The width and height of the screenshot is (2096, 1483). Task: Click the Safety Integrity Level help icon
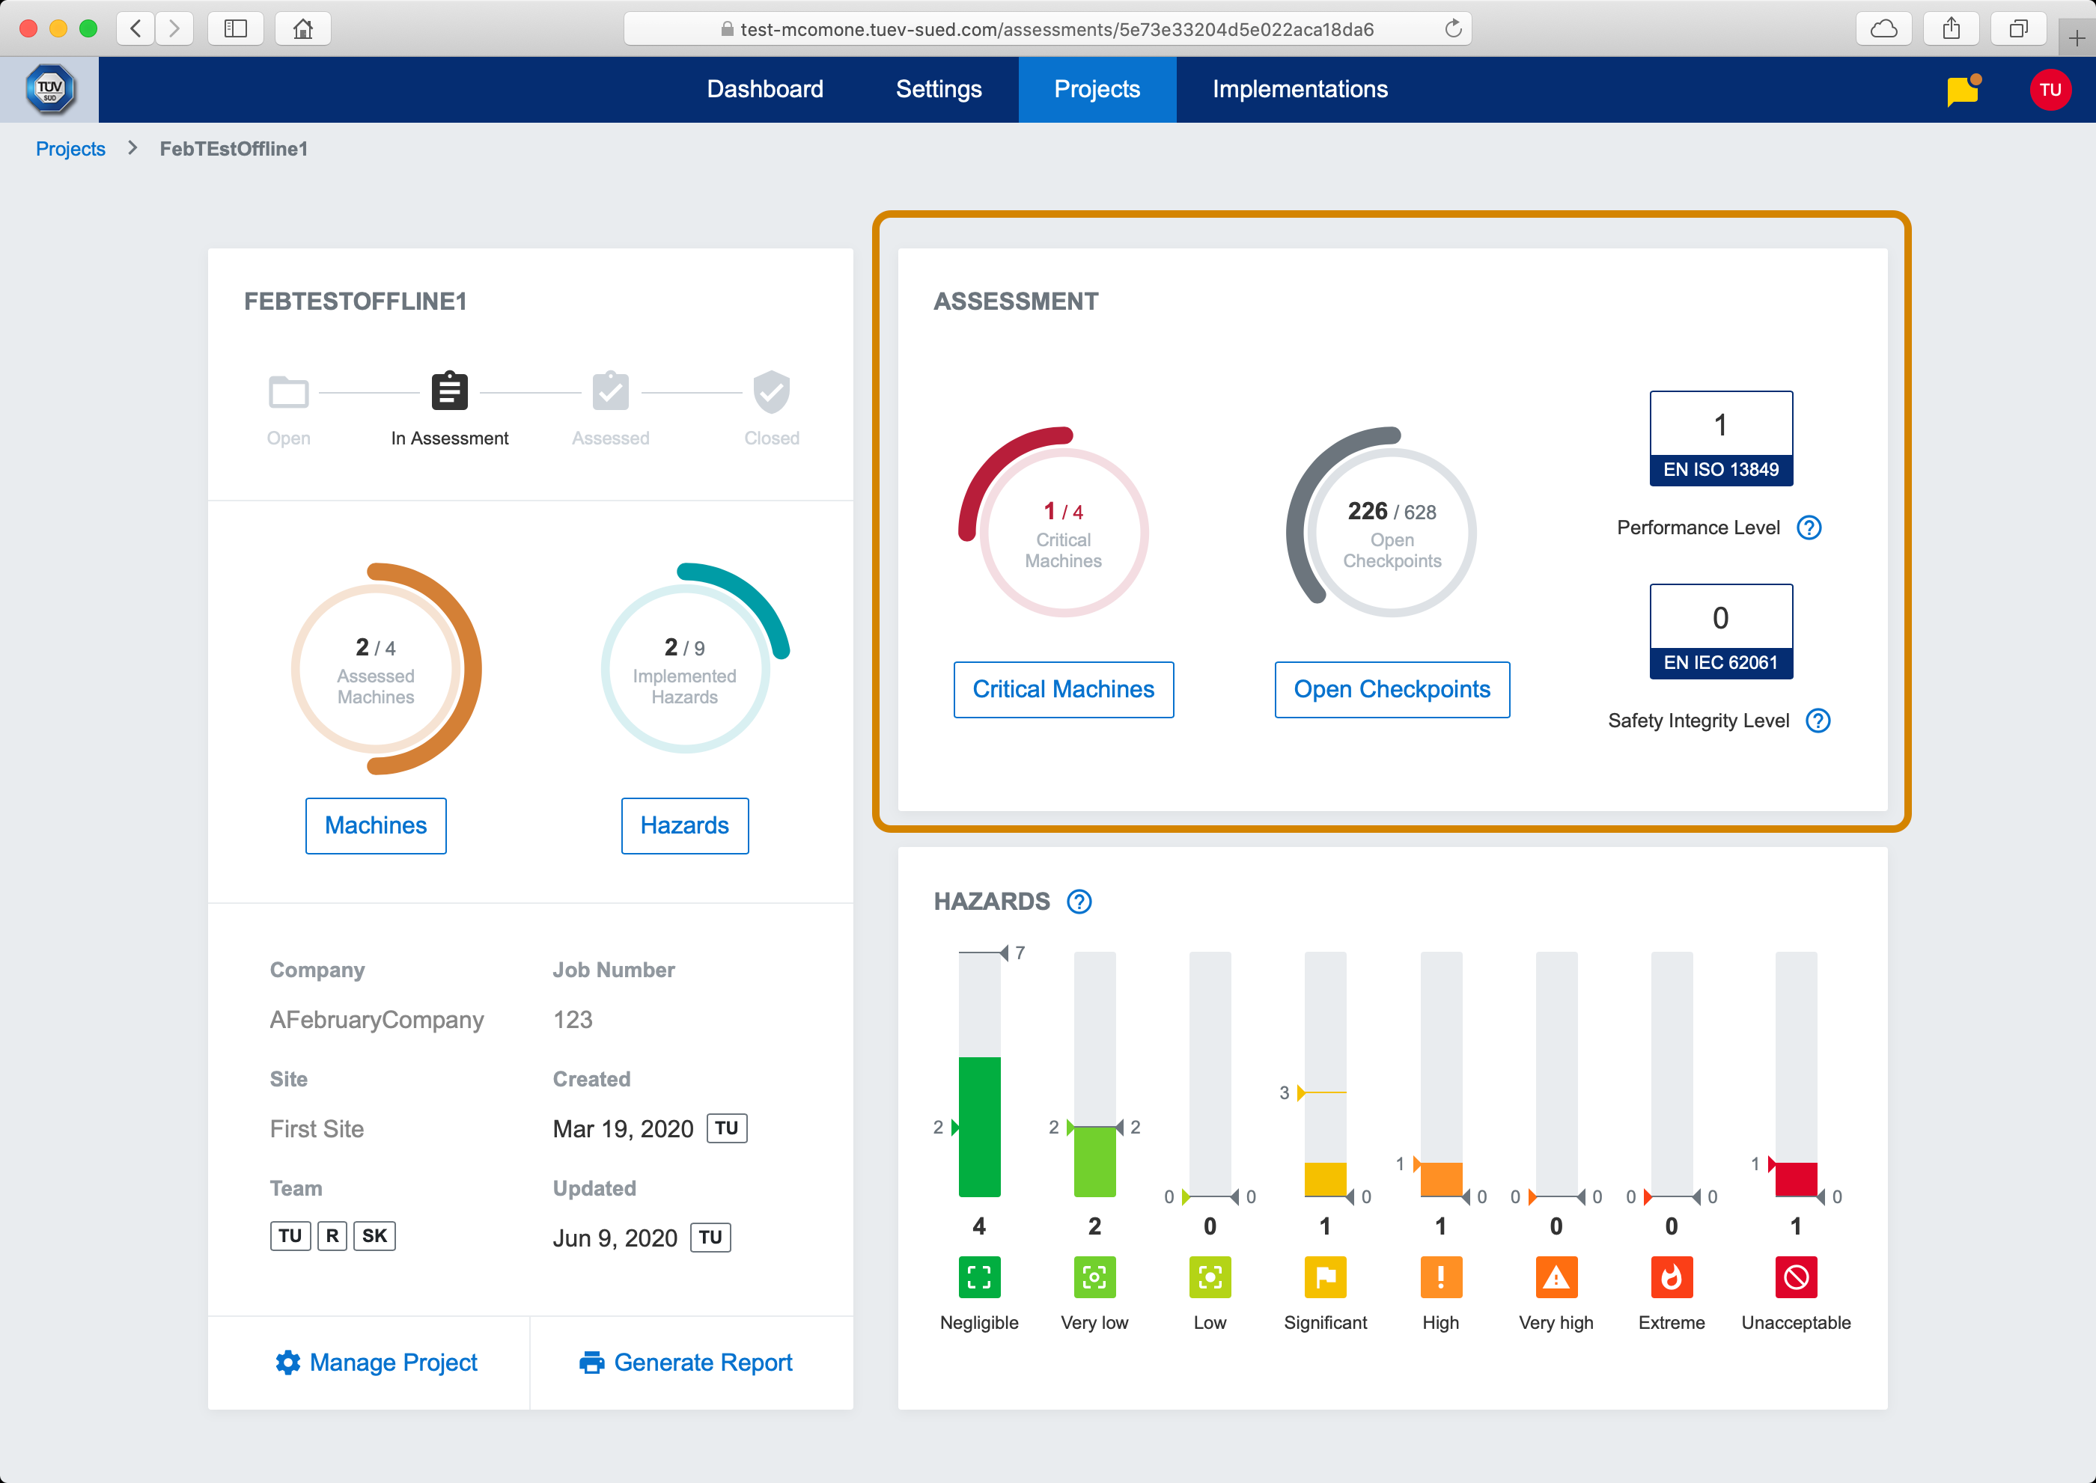coord(1818,721)
